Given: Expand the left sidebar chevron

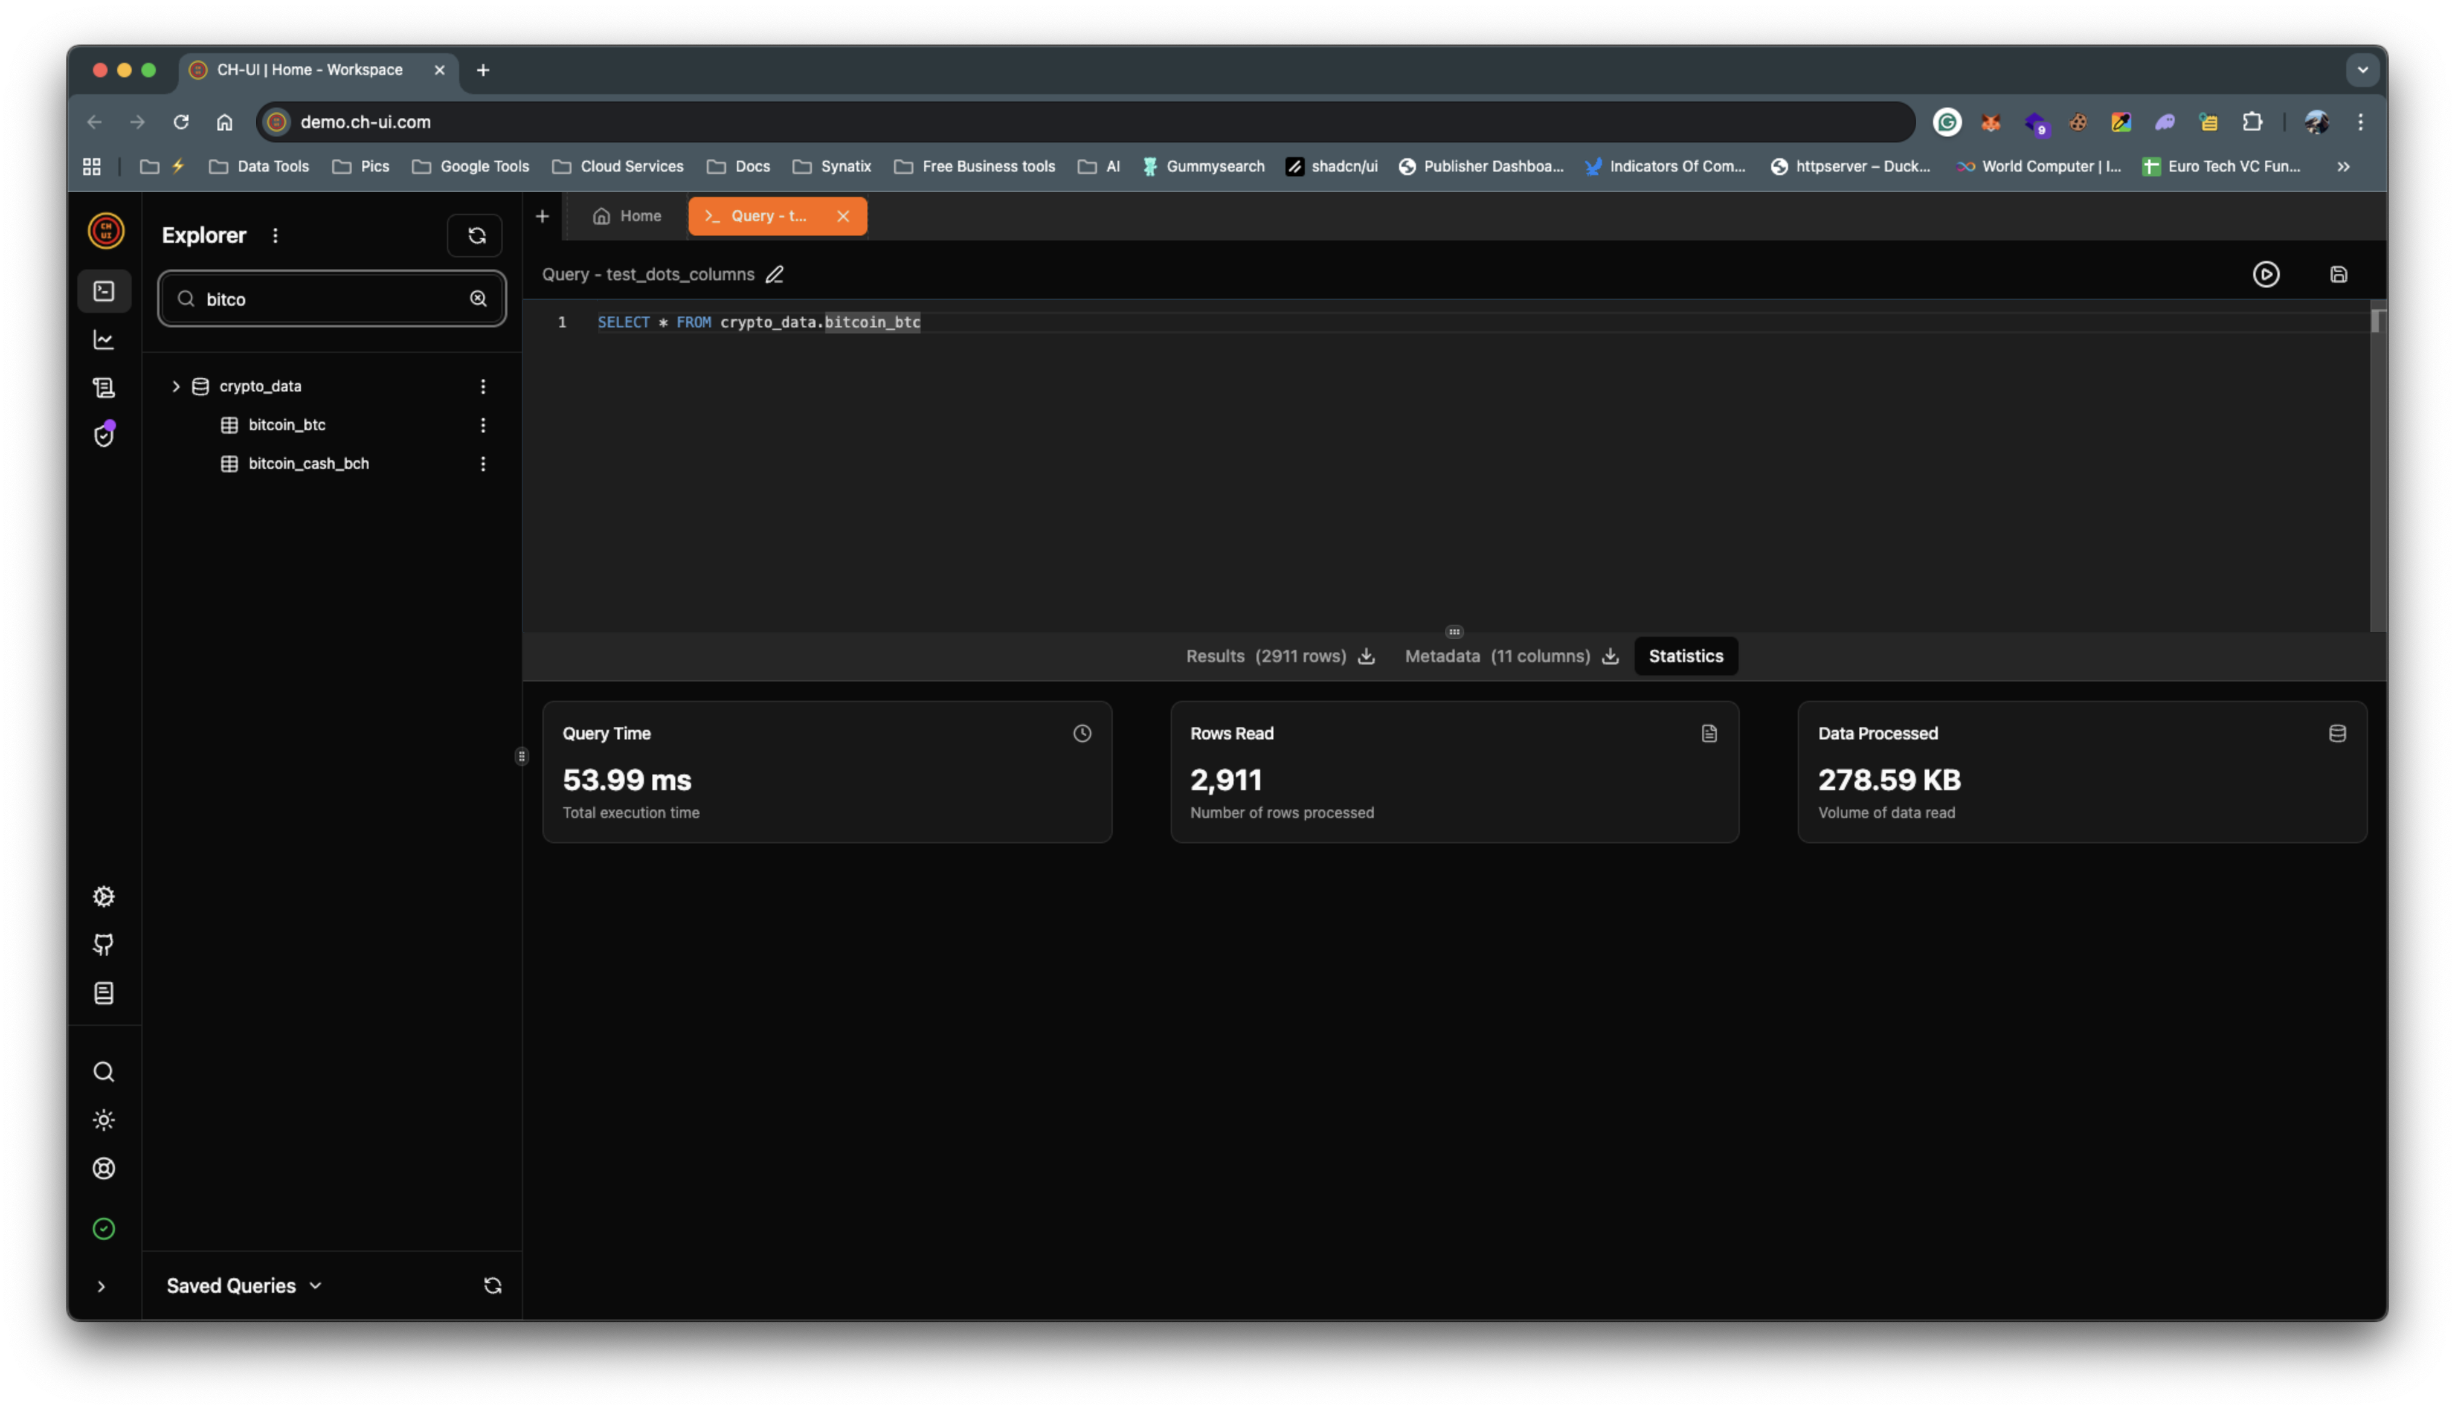Looking at the screenshot, I should click(101, 1286).
